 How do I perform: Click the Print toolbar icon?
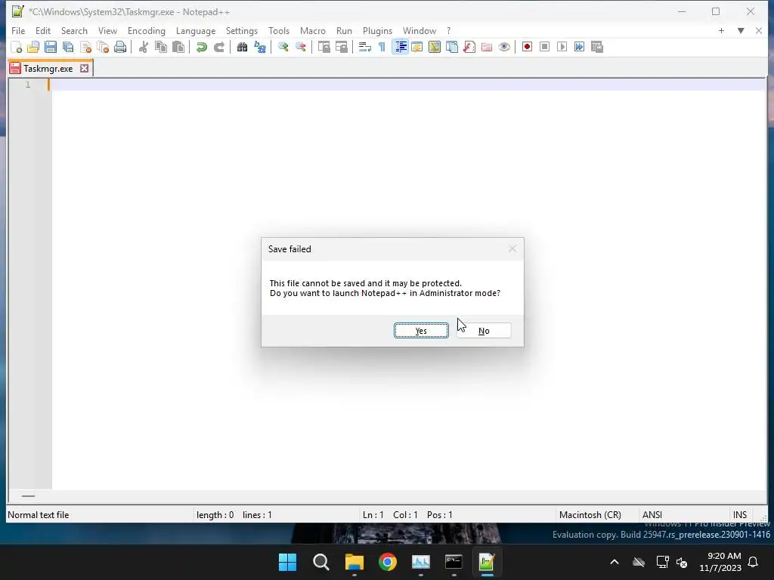tap(120, 47)
